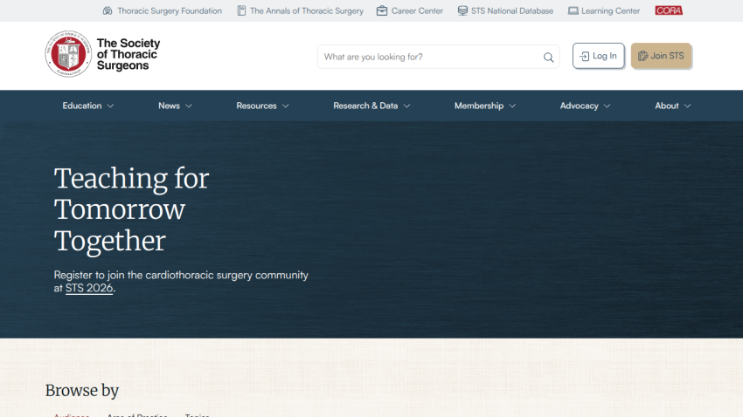Expand the Education menu chevron
The image size is (743, 417).
point(110,106)
